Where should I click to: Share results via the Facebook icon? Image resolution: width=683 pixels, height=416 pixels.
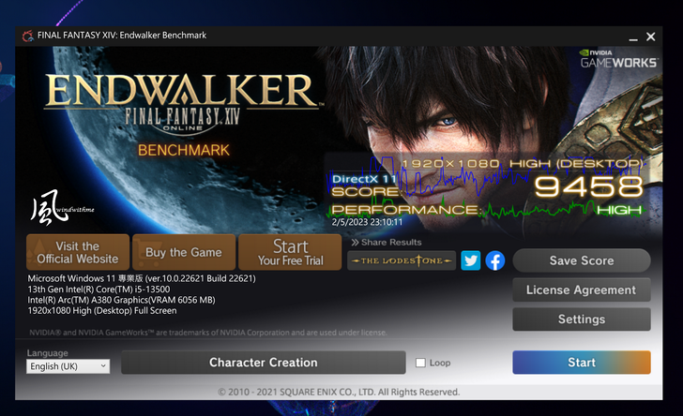click(494, 260)
